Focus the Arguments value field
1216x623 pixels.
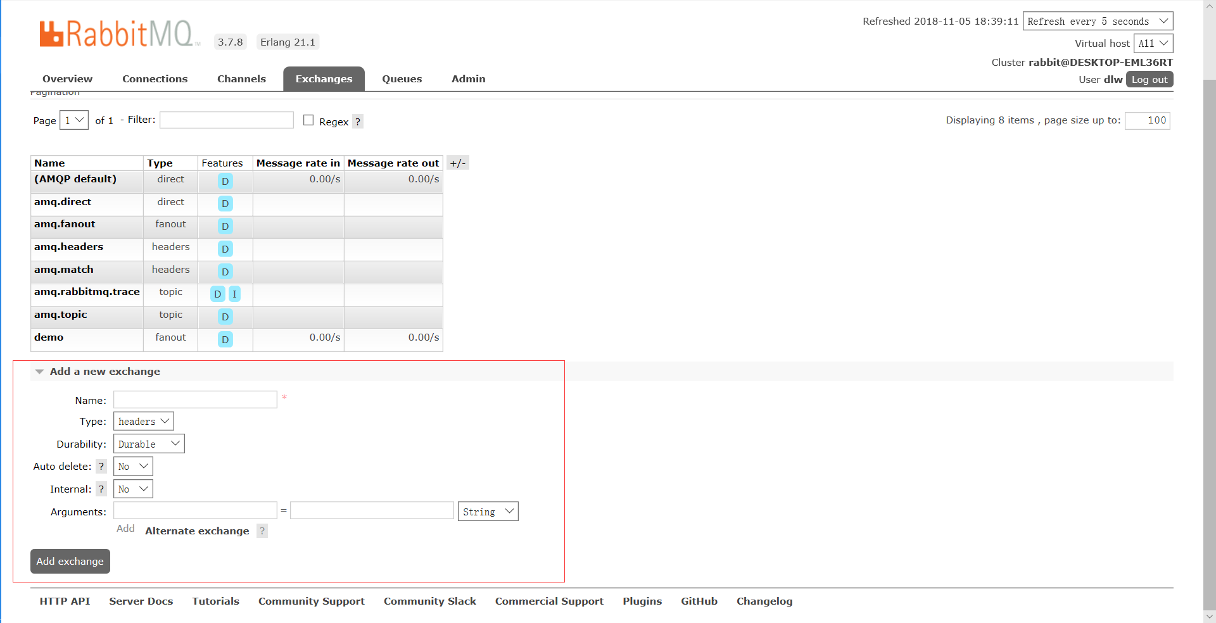(372, 510)
